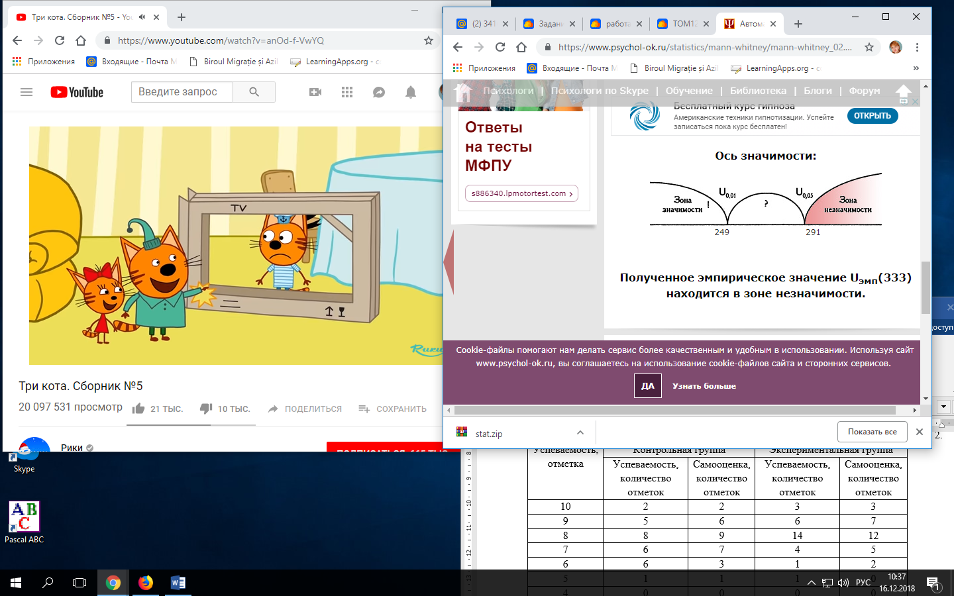954x596 pixels.
Task: Reload the YouTube page
Action: (x=60, y=40)
